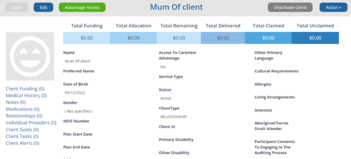Open the Client Tasks (0) link

pyautogui.click(x=22, y=136)
